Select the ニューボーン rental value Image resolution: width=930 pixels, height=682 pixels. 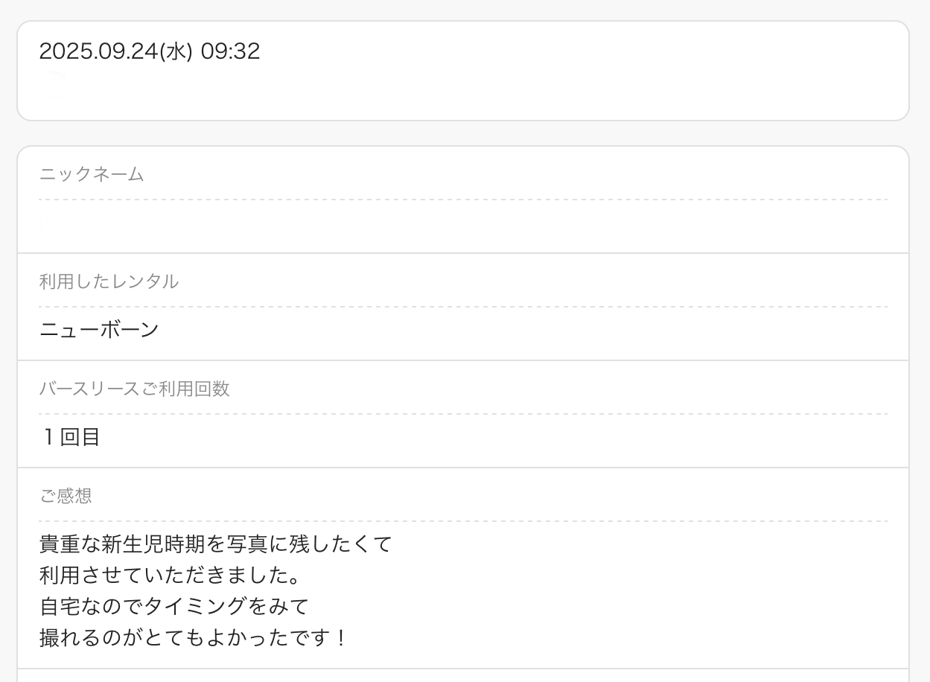(x=99, y=329)
